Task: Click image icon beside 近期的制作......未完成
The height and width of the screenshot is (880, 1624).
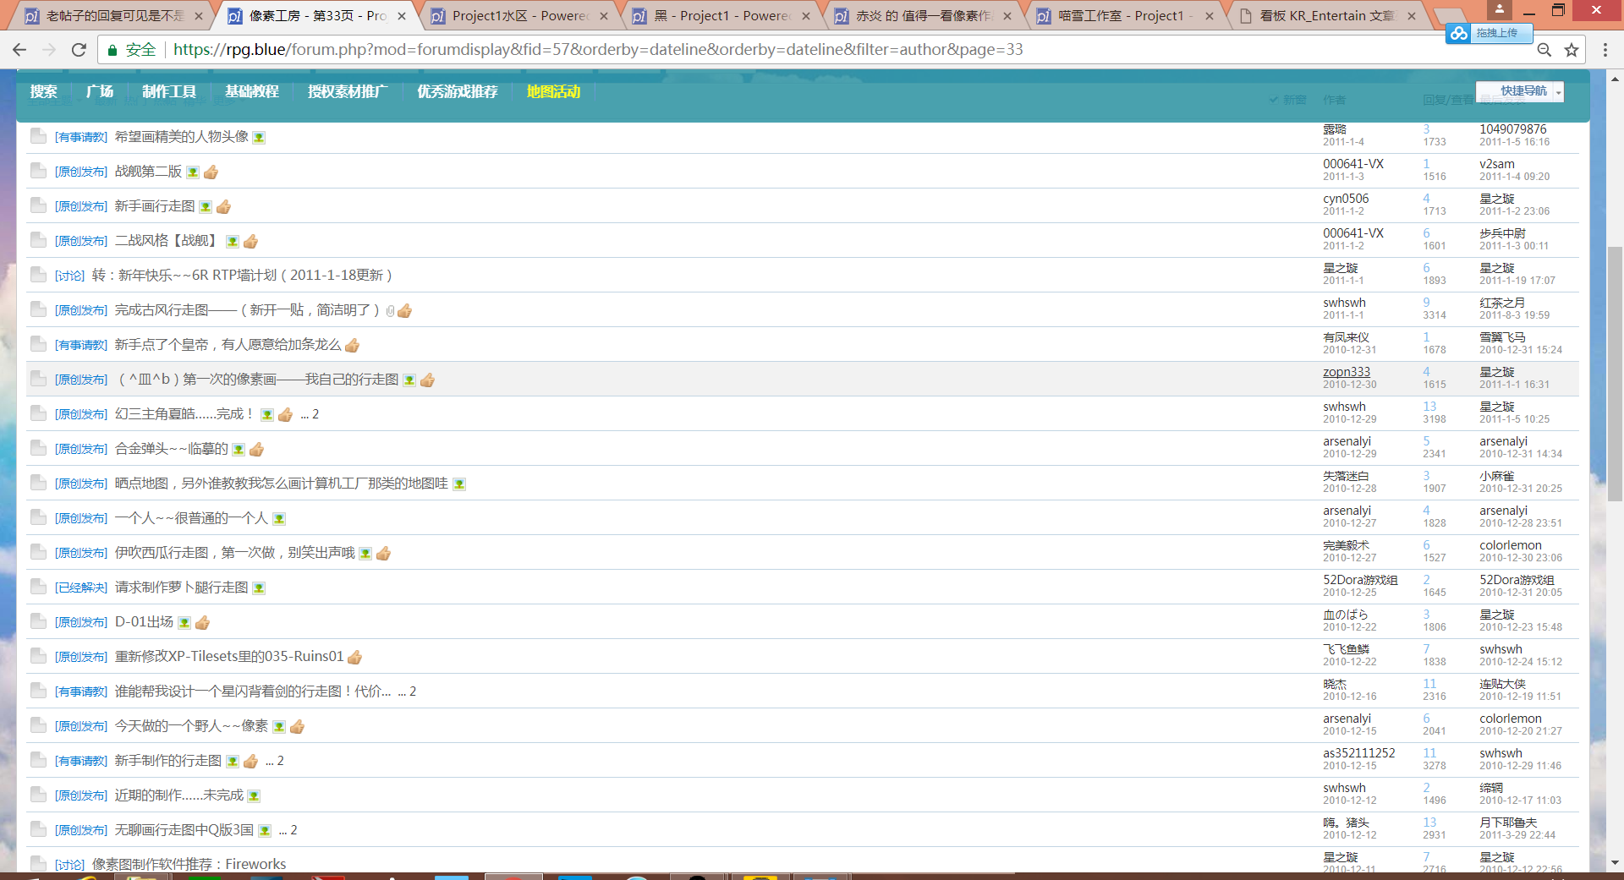Action: tap(254, 796)
